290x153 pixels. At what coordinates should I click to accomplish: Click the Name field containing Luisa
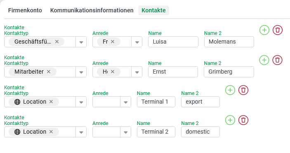(x=173, y=42)
